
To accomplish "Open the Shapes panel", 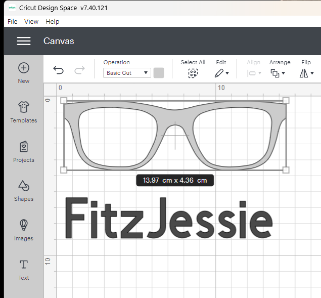I will click(24, 186).
